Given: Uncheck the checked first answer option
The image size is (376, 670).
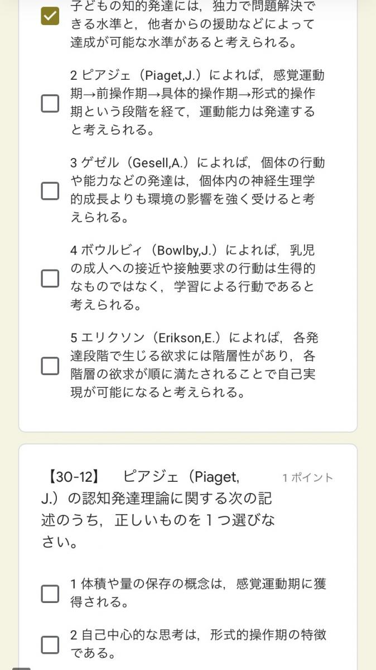Looking at the screenshot, I should click(x=50, y=16).
